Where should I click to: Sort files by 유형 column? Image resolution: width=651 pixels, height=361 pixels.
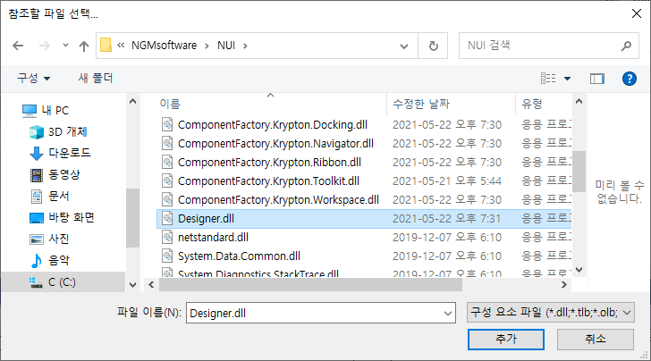point(532,104)
